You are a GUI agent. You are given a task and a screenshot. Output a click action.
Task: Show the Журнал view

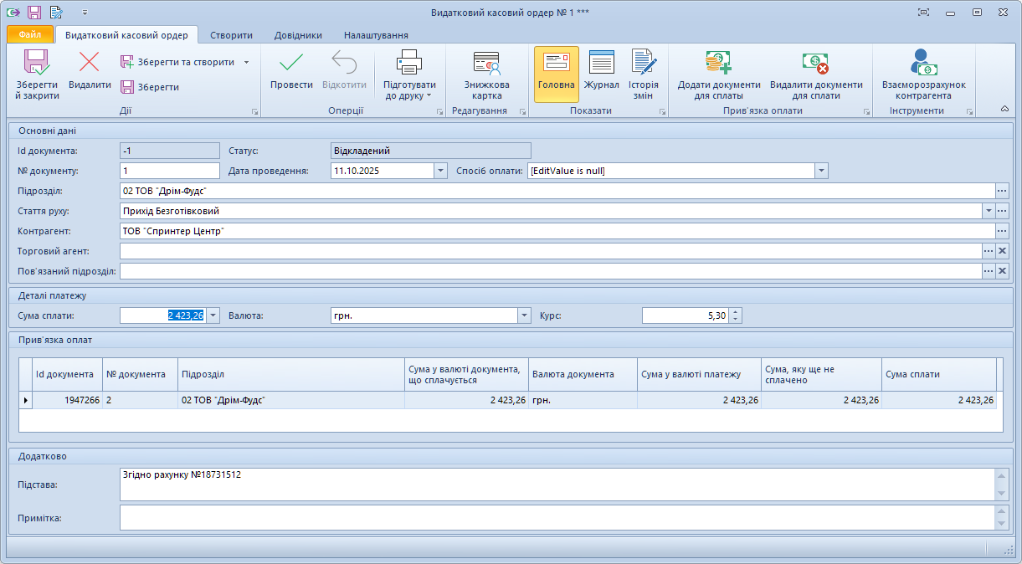[601, 63]
